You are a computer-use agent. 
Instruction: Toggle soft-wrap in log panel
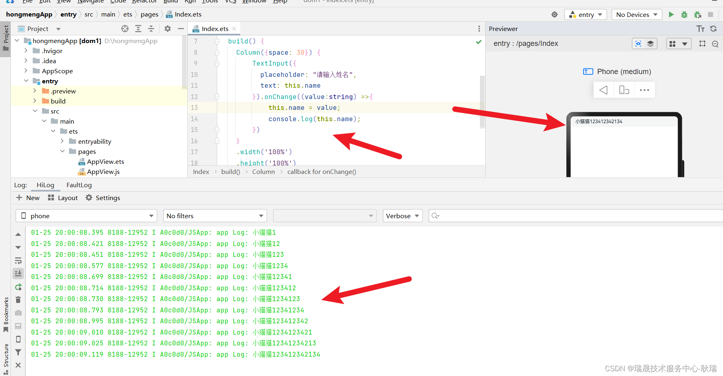[x=18, y=260]
